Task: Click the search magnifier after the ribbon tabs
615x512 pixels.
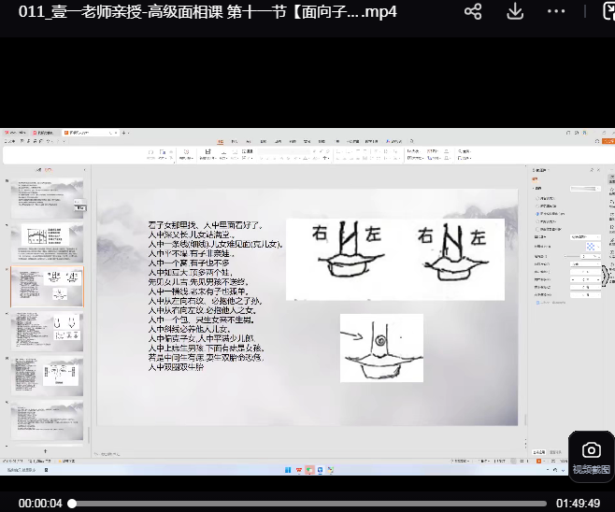Action: [411, 141]
